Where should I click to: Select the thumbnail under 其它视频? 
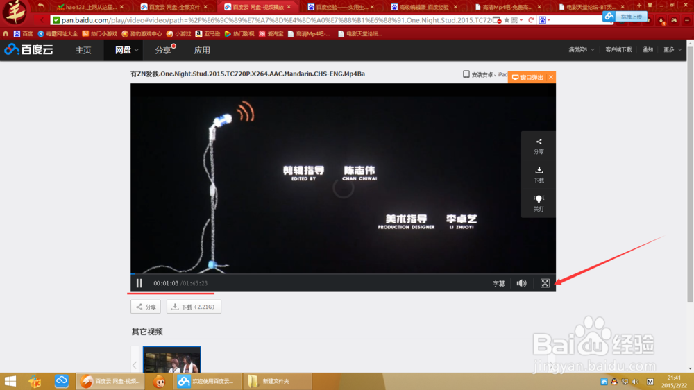[171, 359]
